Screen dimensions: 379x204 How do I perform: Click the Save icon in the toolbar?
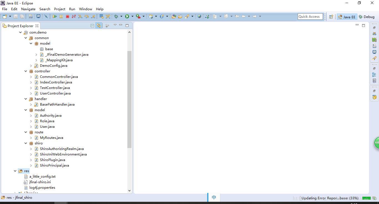pyautogui.click(x=15, y=16)
